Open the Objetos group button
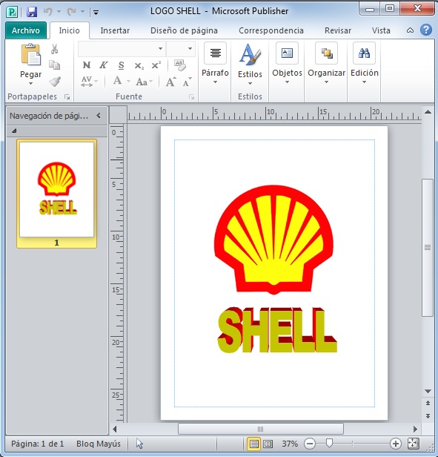 point(287,64)
